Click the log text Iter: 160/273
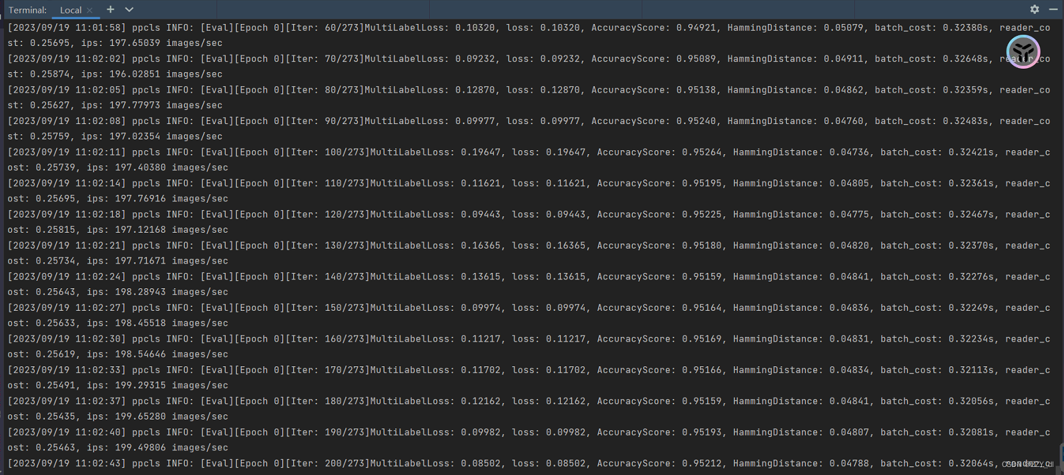The width and height of the screenshot is (1064, 475). pyautogui.click(x=328, y=339)
